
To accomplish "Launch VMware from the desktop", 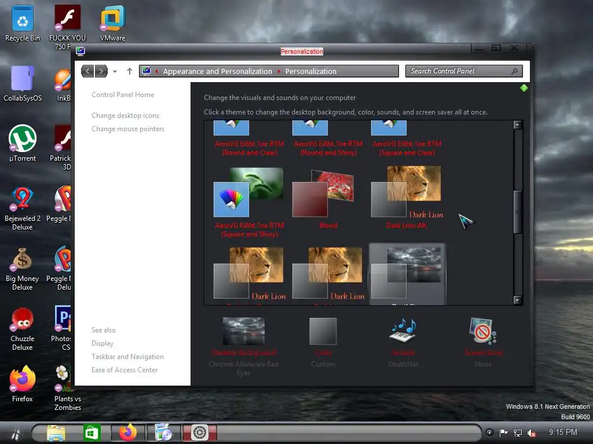I will pyautogui.click(x=112, y=23).
